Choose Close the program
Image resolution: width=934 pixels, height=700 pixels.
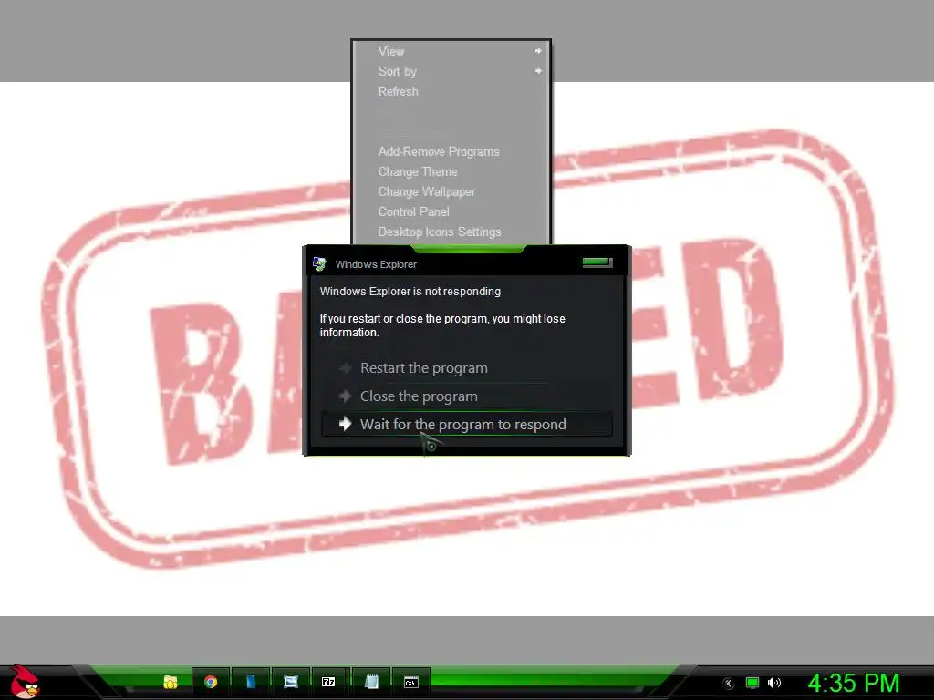[466, 396]
